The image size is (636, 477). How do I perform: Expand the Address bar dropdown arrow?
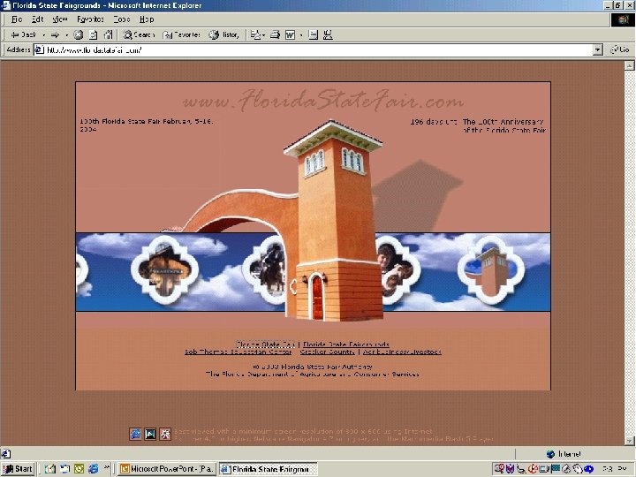coord(597,49)
